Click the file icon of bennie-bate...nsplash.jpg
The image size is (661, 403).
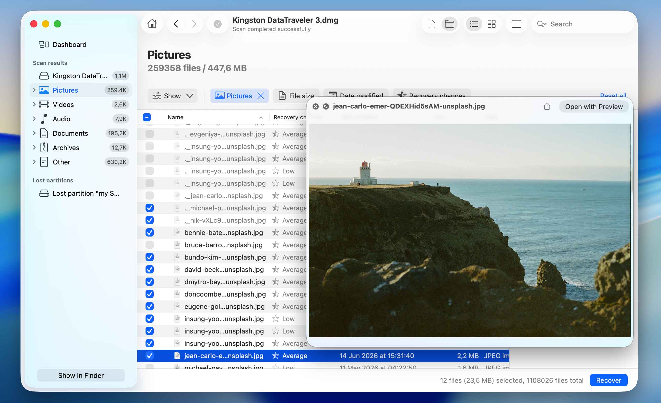[177, 232]
